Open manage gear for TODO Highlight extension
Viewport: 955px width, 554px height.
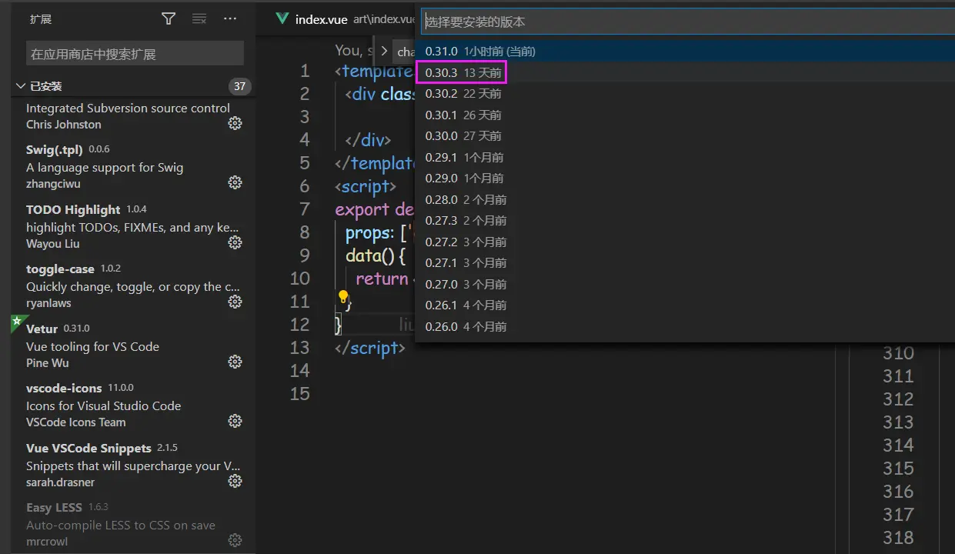pos(235,242)
